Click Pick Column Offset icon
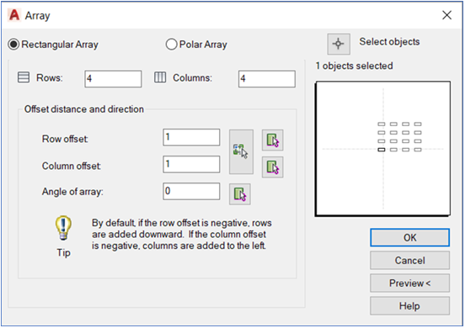 point(273,167)
